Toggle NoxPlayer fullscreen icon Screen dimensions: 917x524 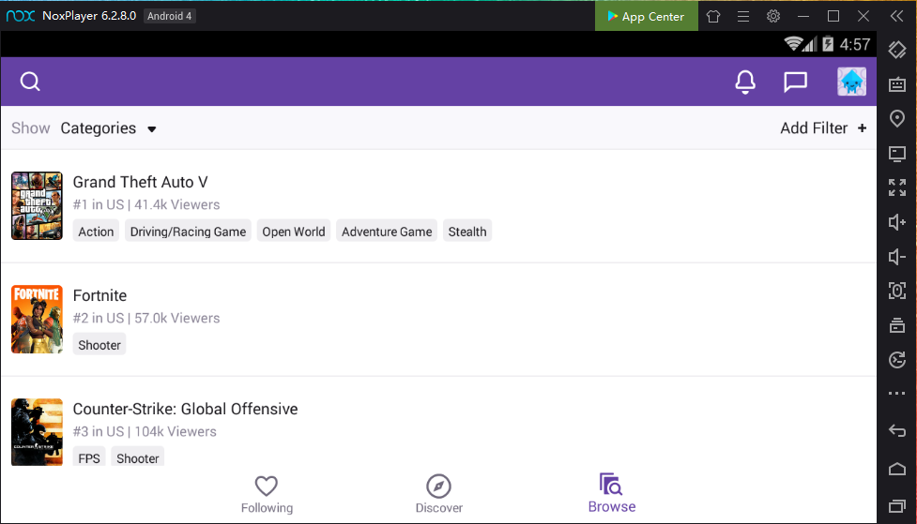[x=896, y=187]
